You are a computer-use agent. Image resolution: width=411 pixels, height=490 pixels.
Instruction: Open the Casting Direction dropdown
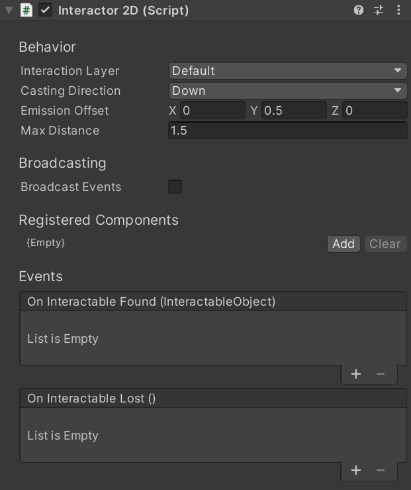point(287,91)
